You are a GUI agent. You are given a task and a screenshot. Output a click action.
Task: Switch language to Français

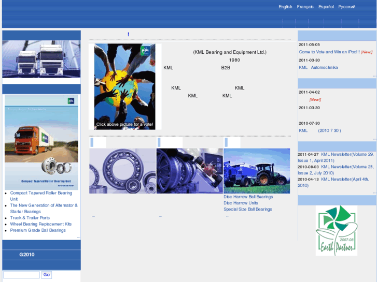click(x=305, y=7)
